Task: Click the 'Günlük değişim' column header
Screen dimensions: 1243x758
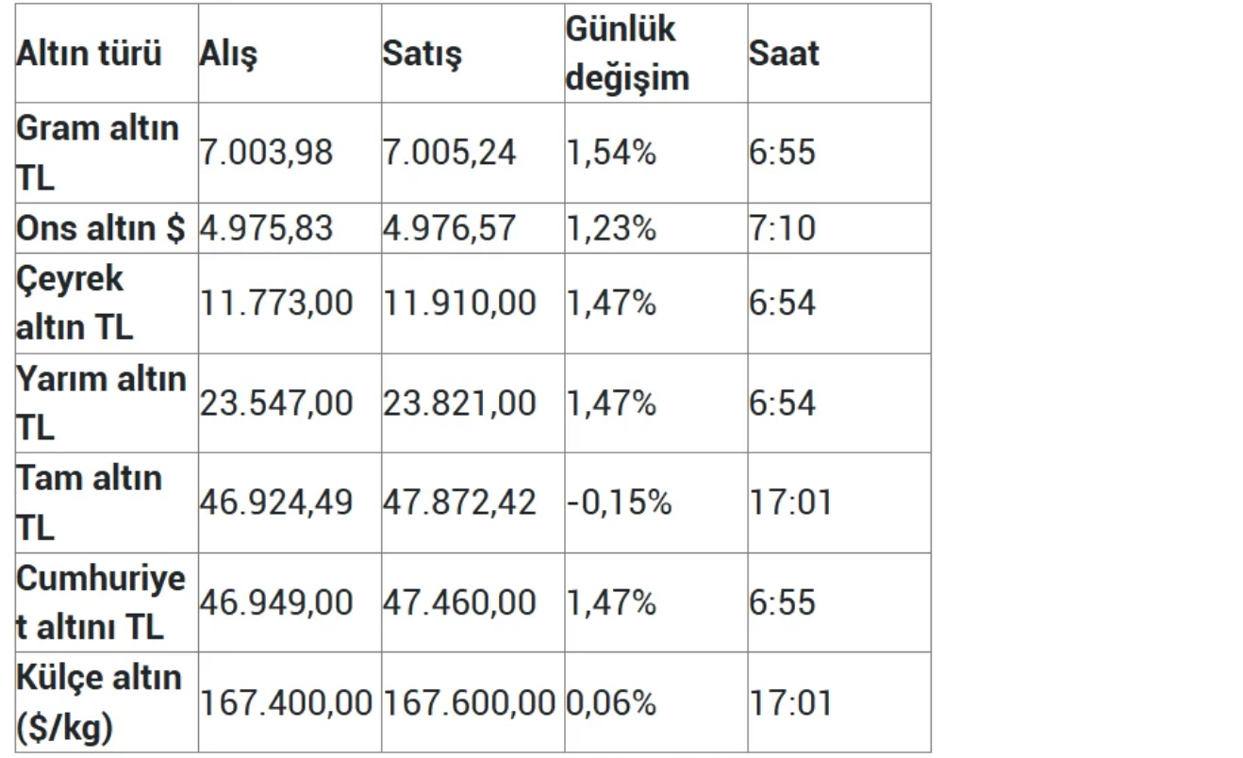Action: click(627, 54)
